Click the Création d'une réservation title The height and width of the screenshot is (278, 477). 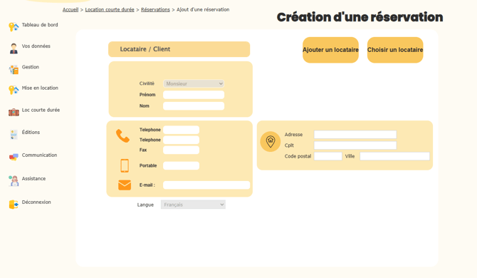tap(360, 17)
